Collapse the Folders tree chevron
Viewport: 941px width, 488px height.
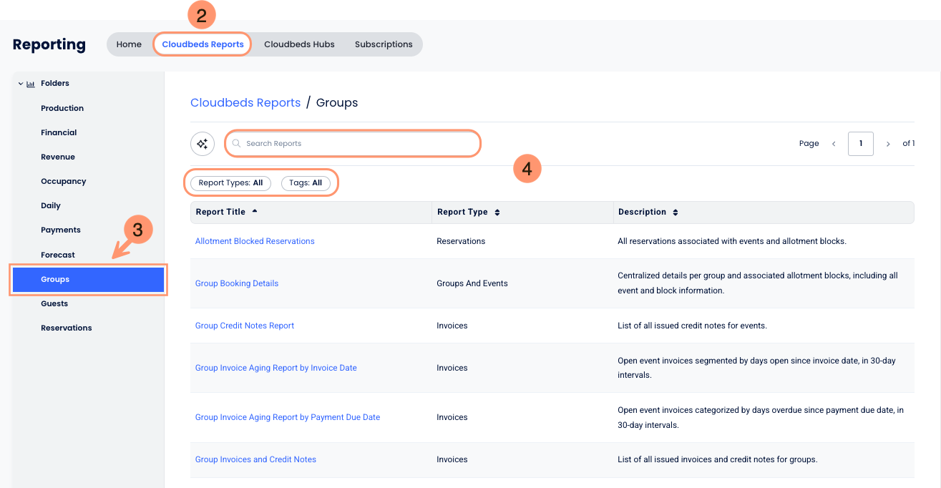(20, 84)
